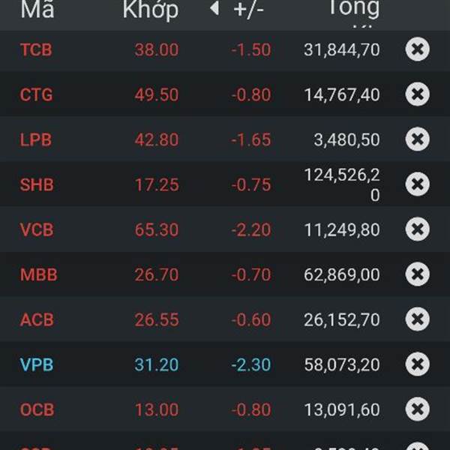Select the VCB change value -2.20

(x=251, y=229)
